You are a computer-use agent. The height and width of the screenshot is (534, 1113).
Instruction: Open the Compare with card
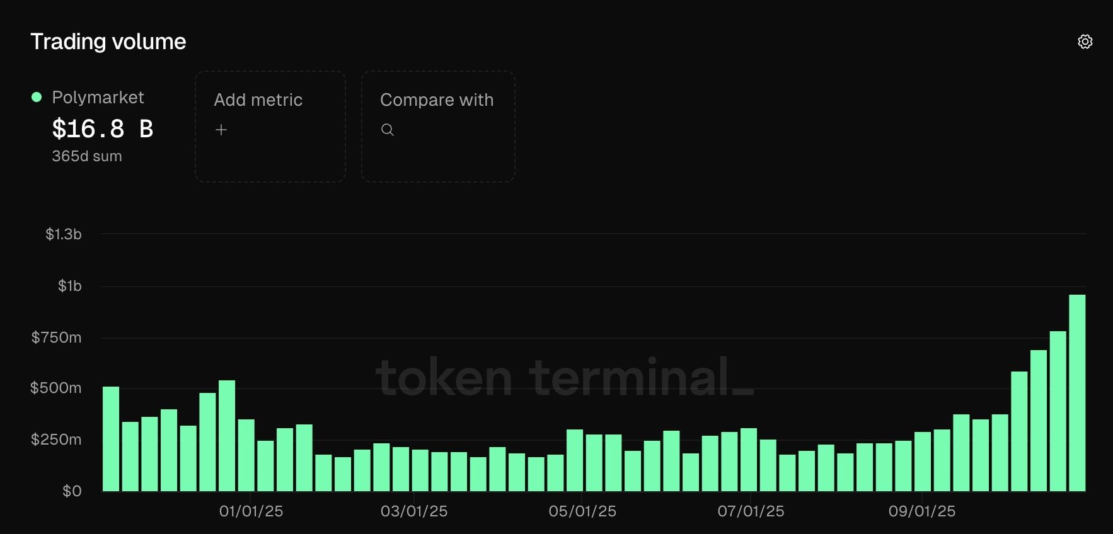coord(438,127)
